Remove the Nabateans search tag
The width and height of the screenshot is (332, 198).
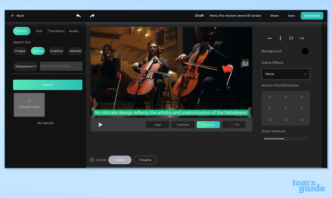[x=34, y=66]
